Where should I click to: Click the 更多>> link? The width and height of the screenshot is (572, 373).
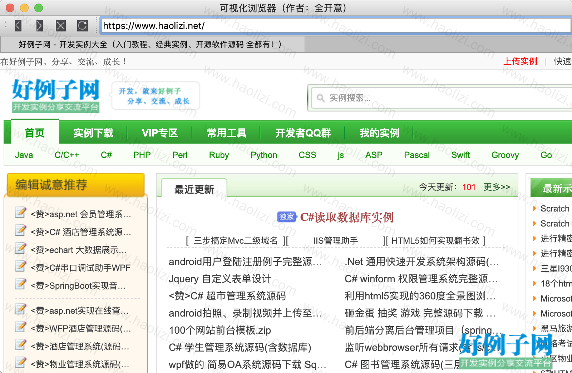pos(497,187)
